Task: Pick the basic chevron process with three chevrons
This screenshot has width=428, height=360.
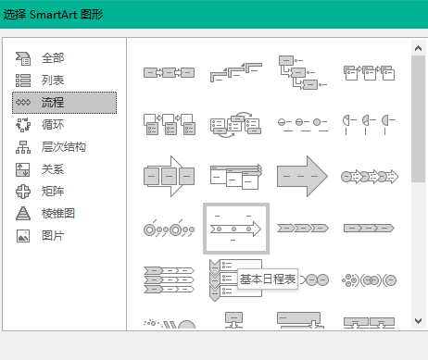Action: pyautogui.click(x=303, y=229)
